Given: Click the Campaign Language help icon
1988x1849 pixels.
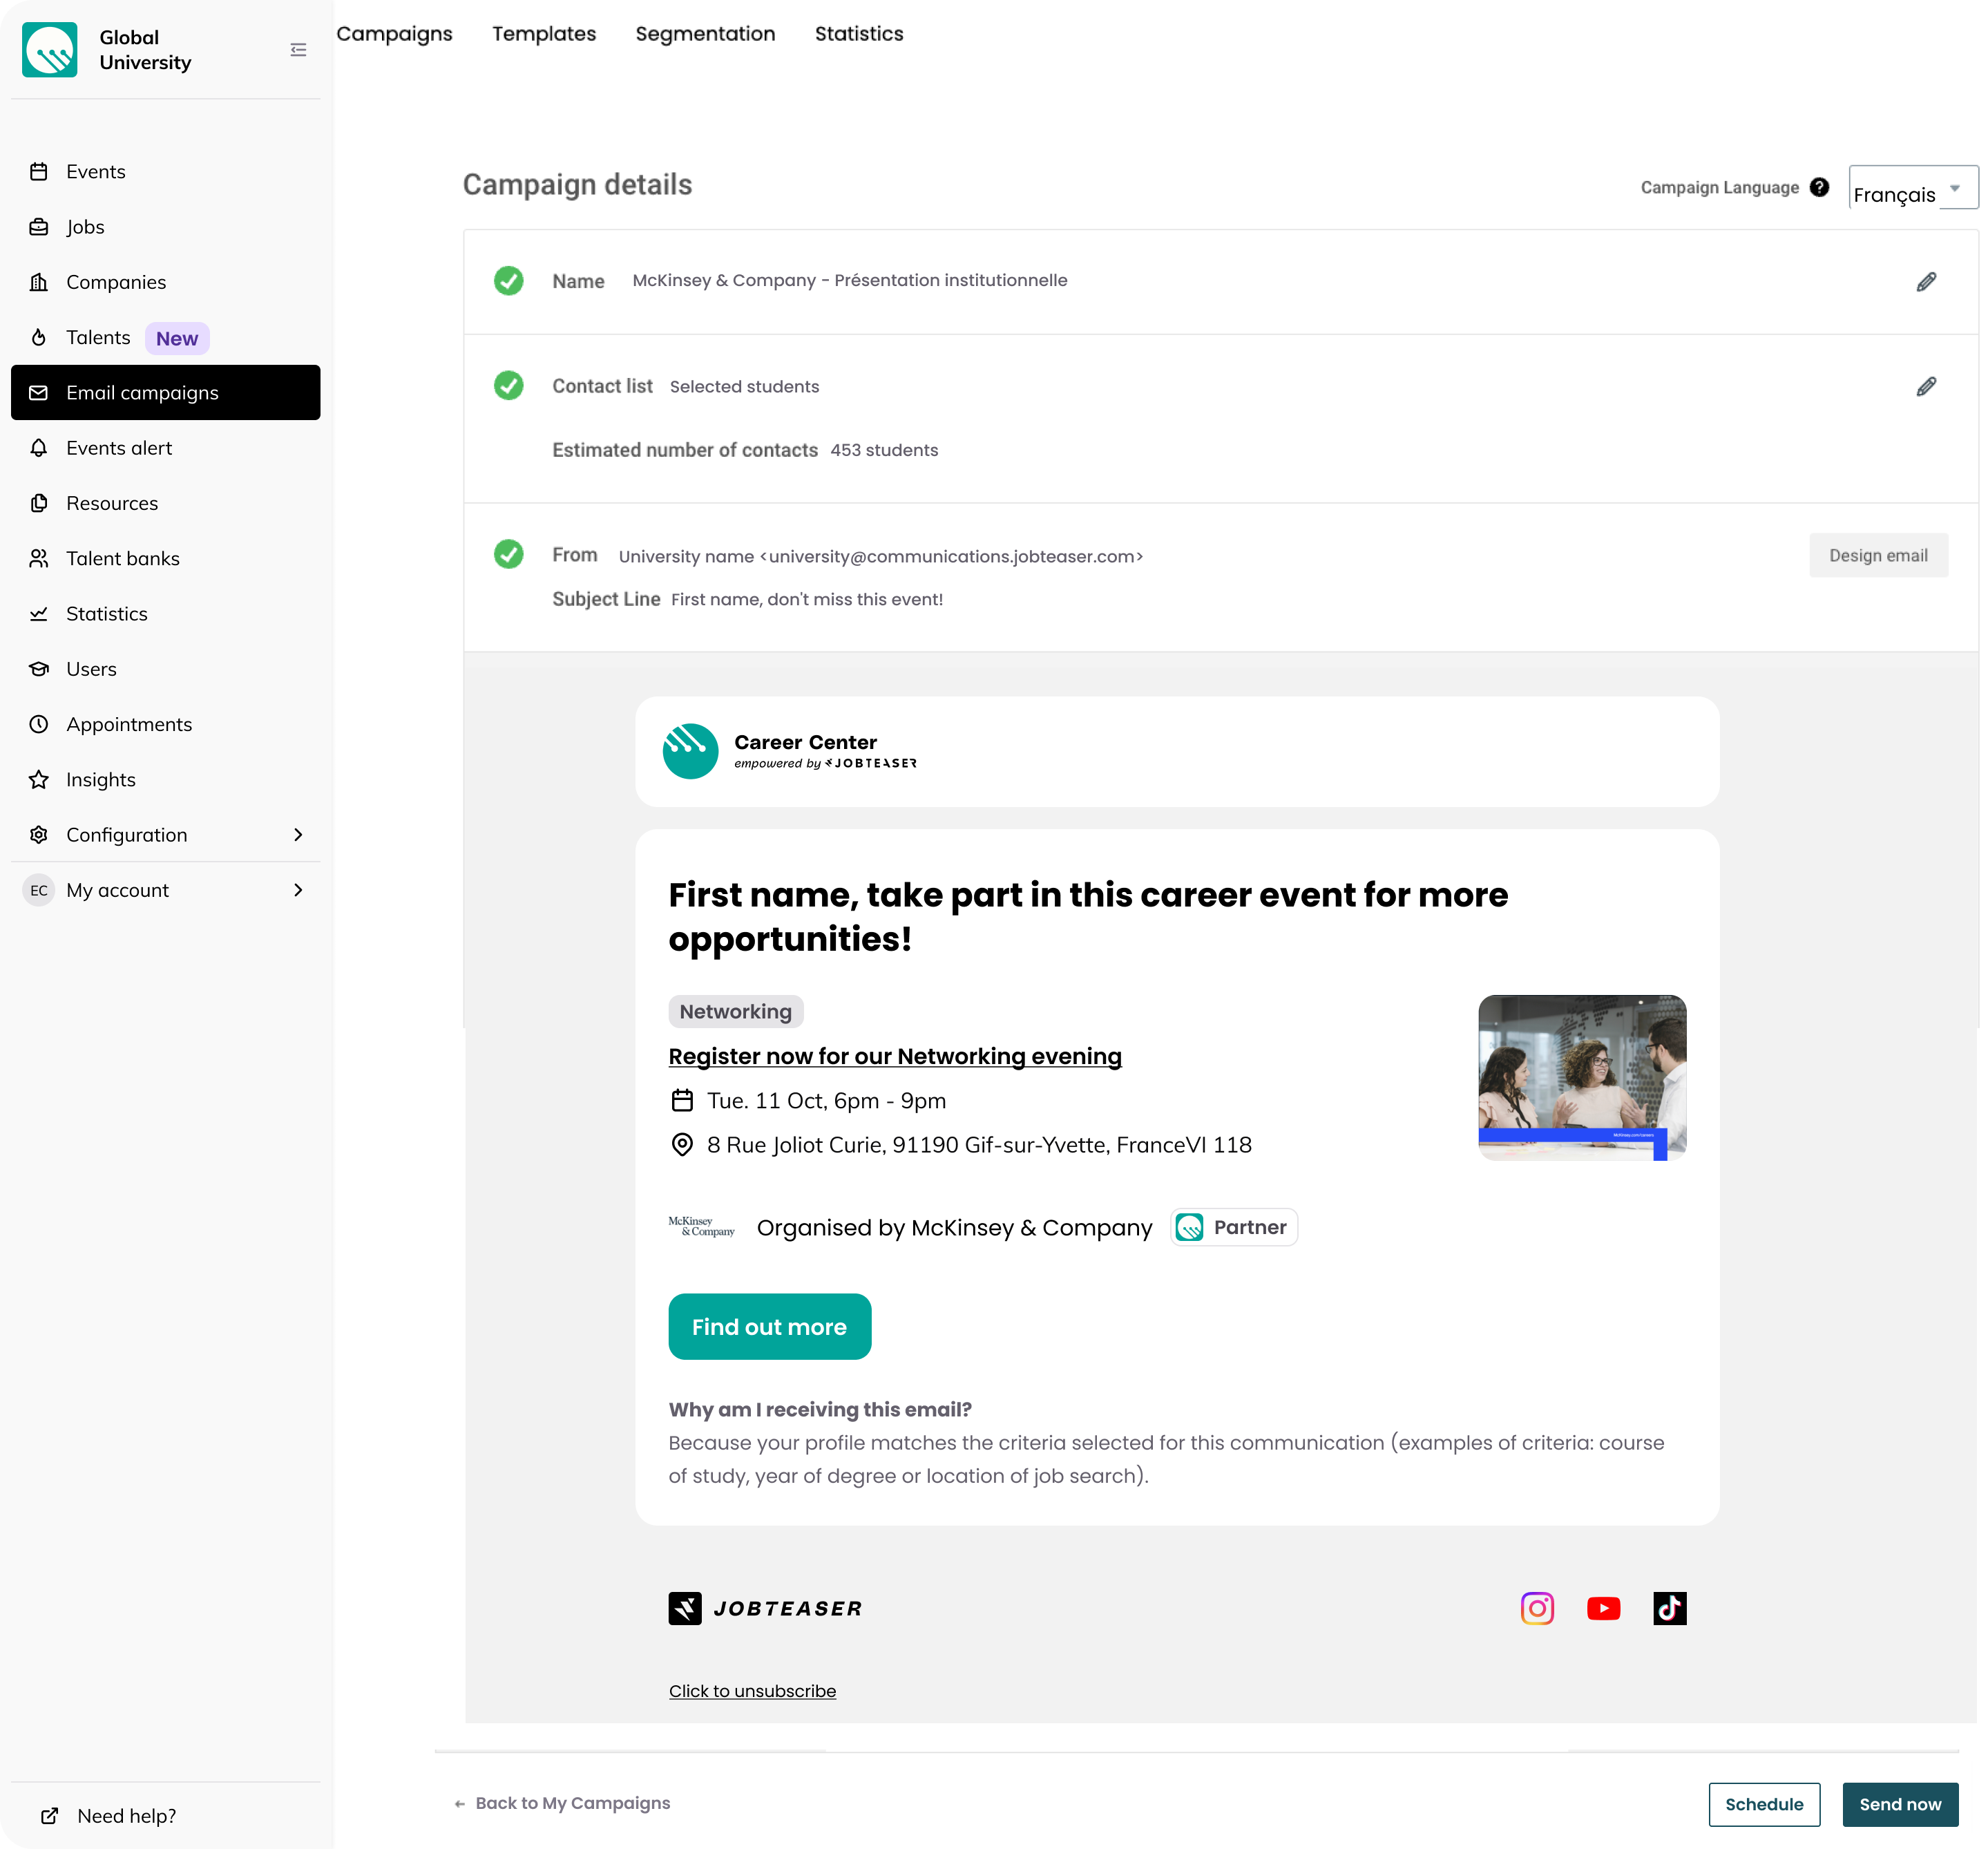Looking at the screenshot, I should (x=1819, y=187).
